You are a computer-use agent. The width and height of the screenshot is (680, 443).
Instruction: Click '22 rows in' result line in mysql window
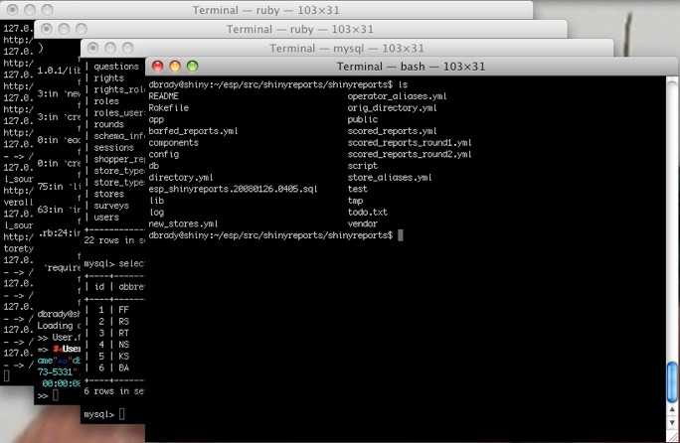click(114, 240)
